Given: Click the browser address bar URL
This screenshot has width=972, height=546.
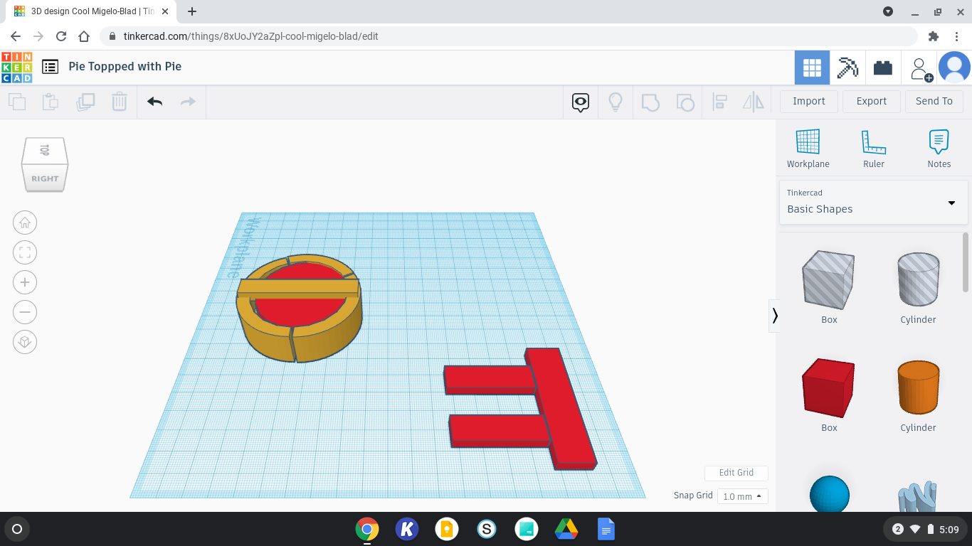Looking at the screenshot, I should [x=250, y=36].
